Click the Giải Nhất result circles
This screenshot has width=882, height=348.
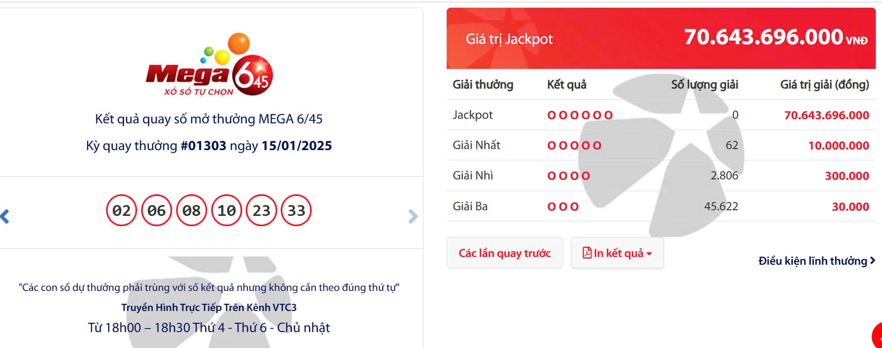tap(573, 145)
